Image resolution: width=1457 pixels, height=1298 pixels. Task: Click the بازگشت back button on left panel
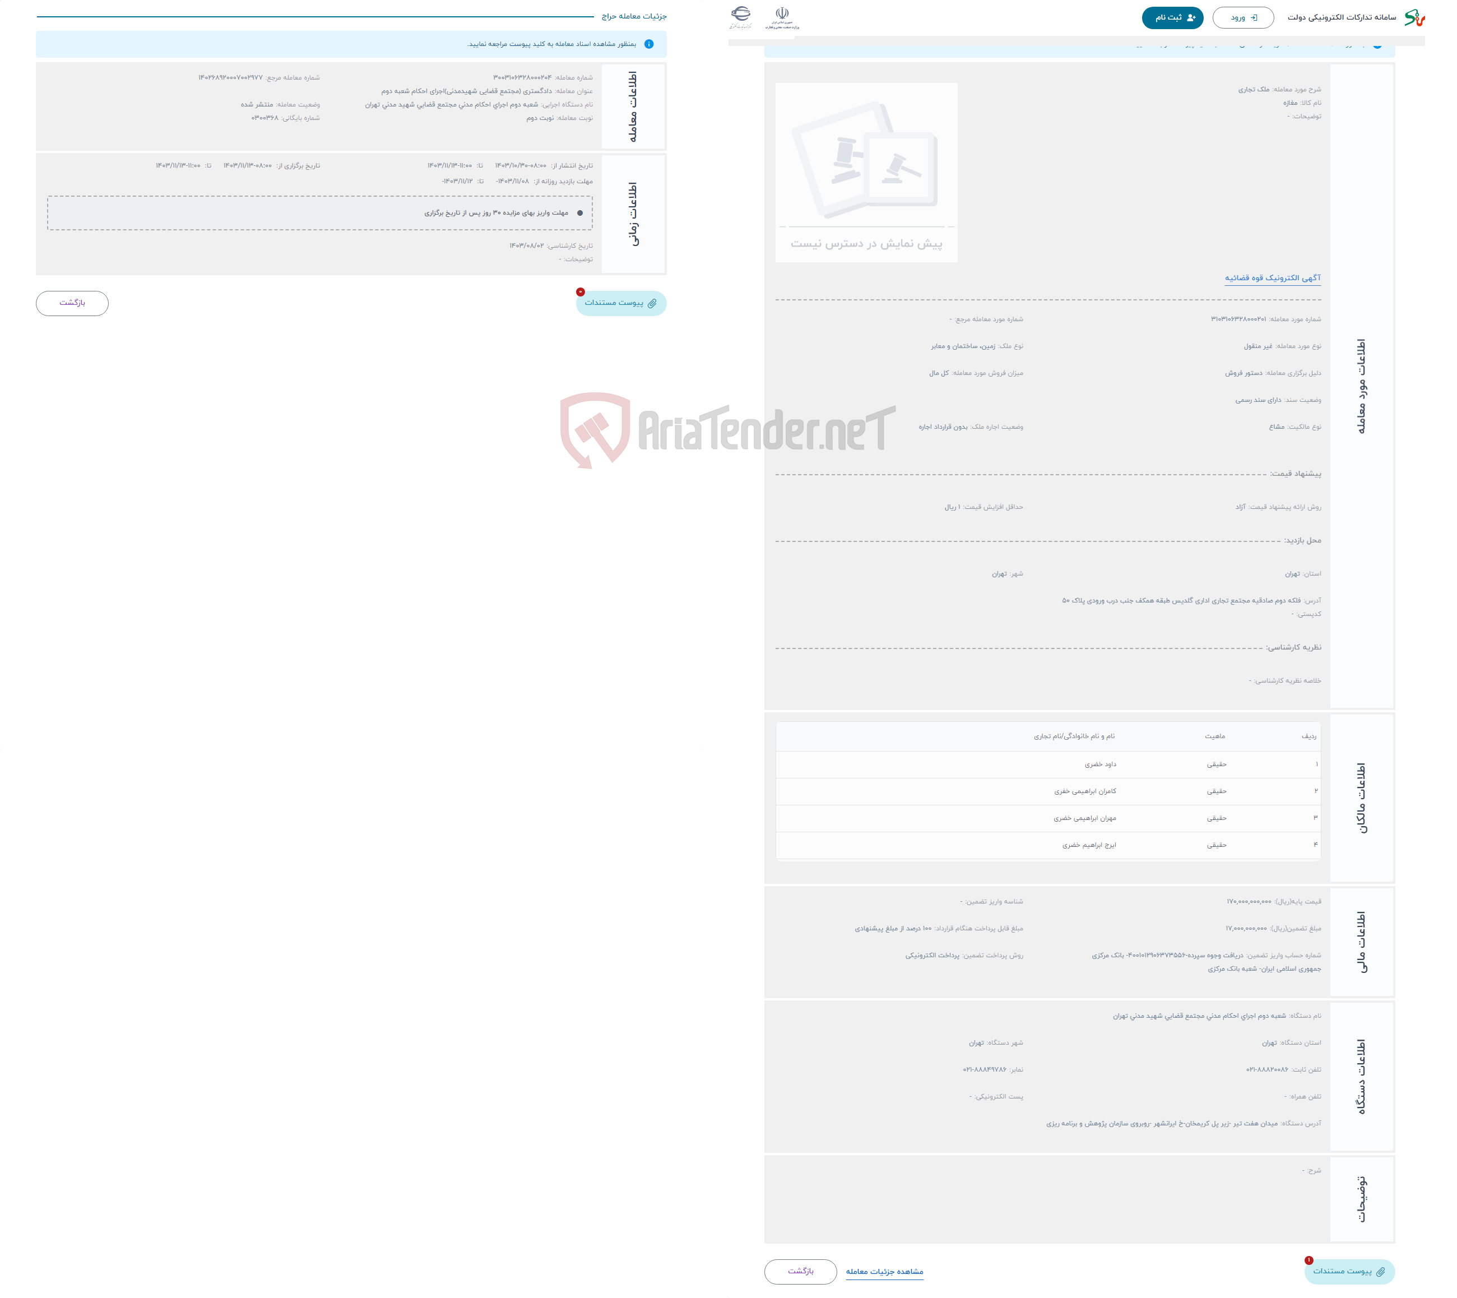point(71,302)
